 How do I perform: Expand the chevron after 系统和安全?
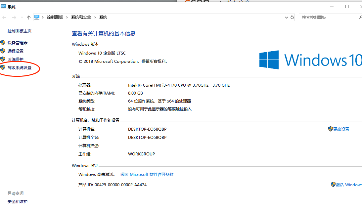[x=95, y=17]
